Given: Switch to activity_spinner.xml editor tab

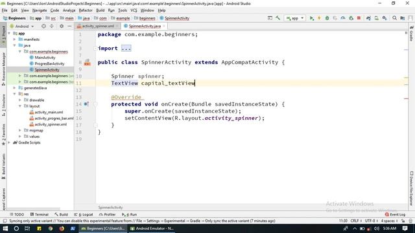Looking at the screenshot, I should click(97, 26).
